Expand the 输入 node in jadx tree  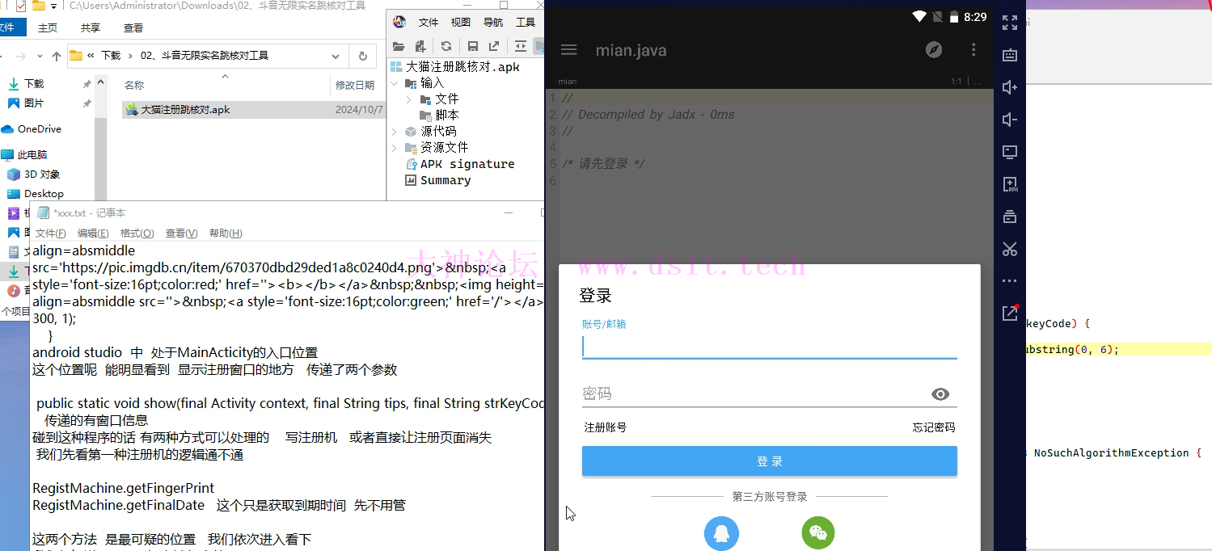click(x=395, y=83)
